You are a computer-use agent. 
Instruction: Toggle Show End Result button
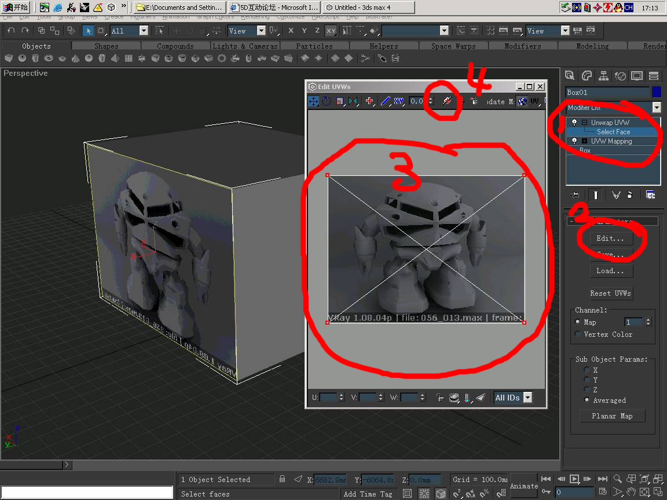(596, 194)
